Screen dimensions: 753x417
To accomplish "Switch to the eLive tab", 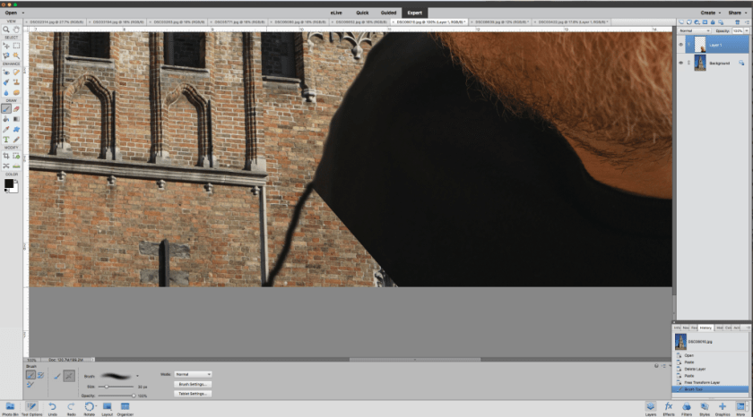I will [336, 13].
